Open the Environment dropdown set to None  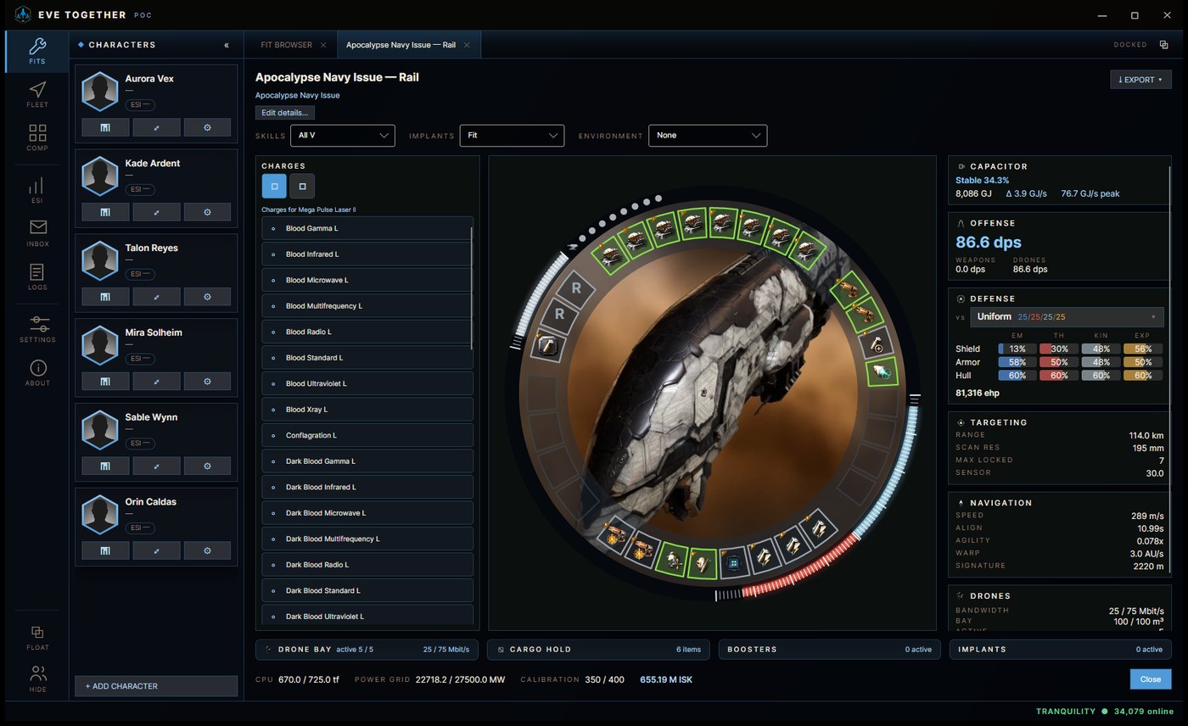708,136
